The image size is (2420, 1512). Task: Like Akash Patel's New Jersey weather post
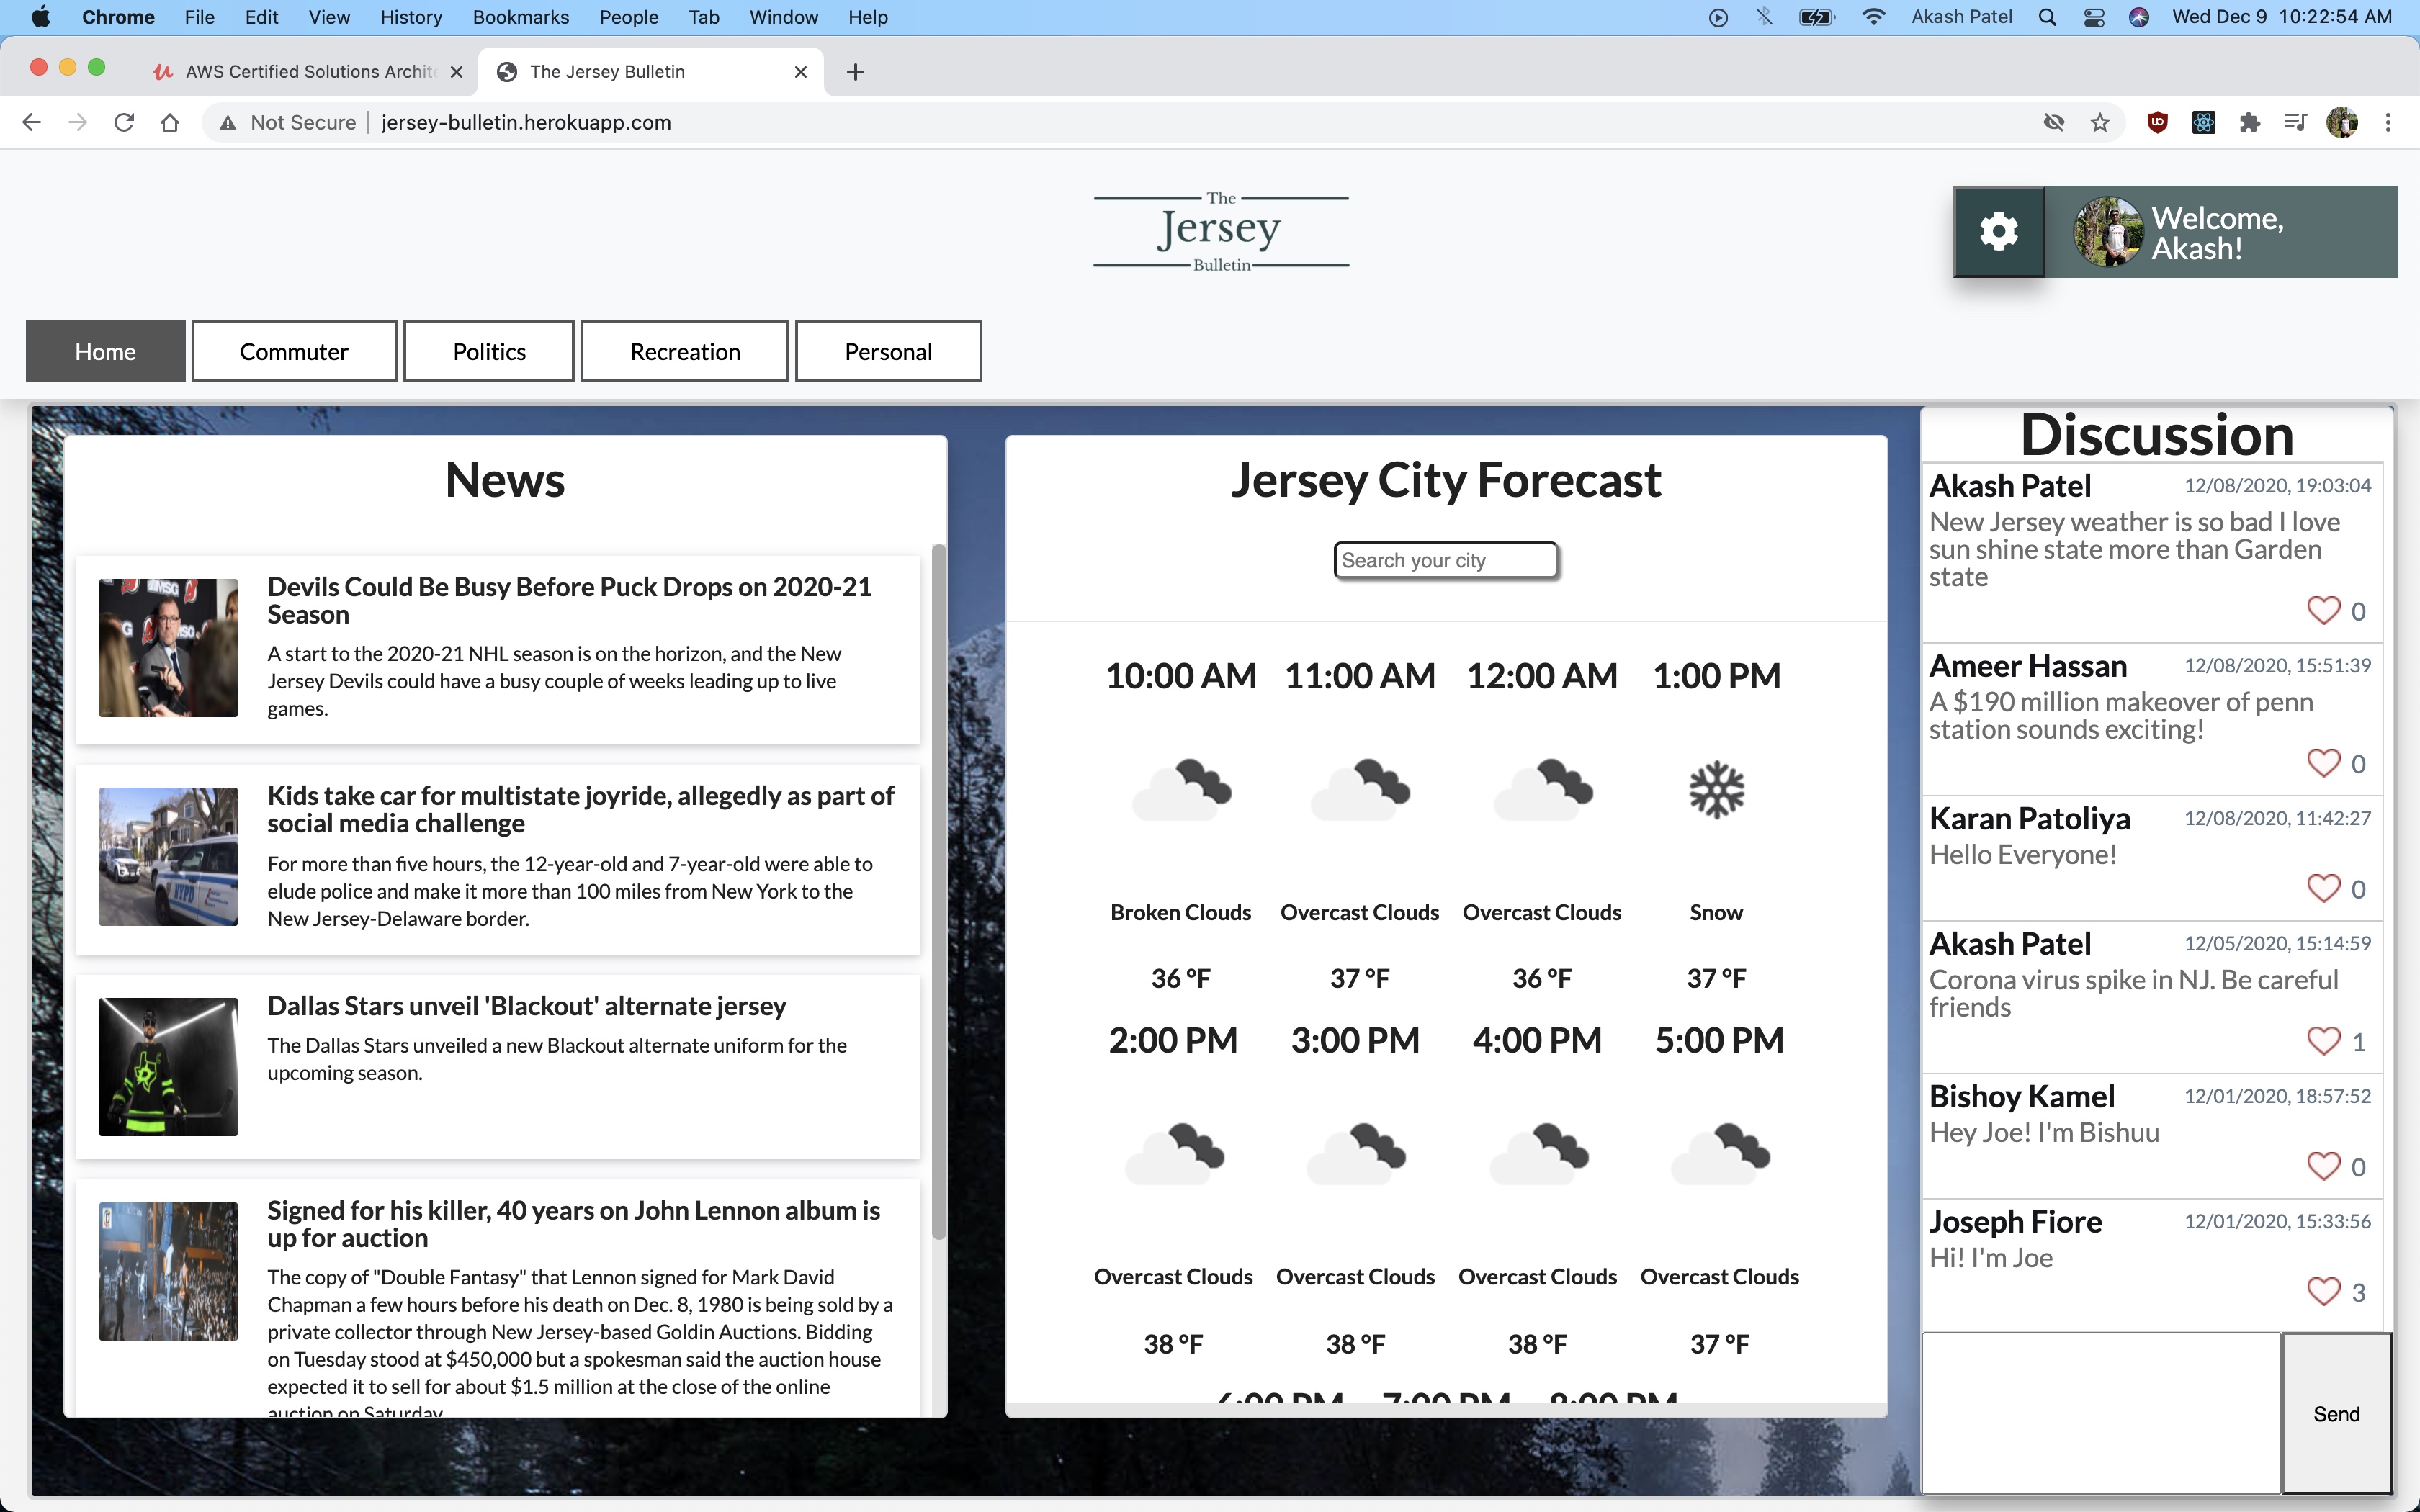pos(2323,610)
